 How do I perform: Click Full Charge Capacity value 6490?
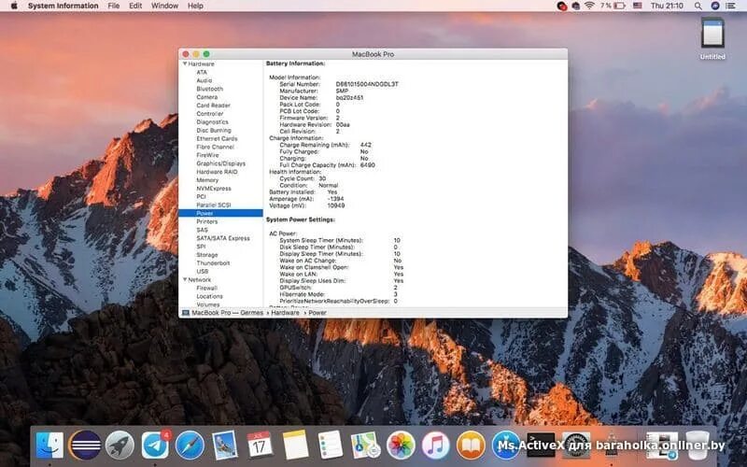click(x=368, y=165)
